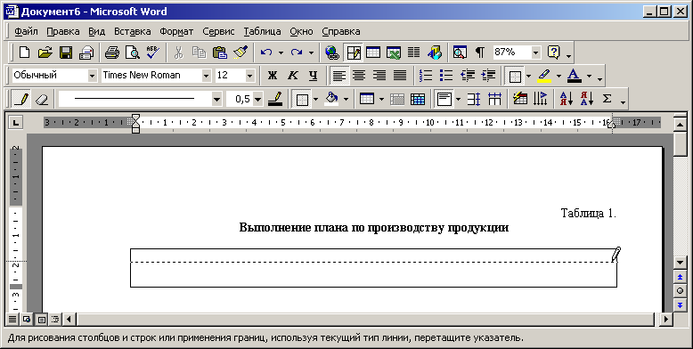693x349 pixels.
Task: Open Columns layout icon
Action: (413, 53)
